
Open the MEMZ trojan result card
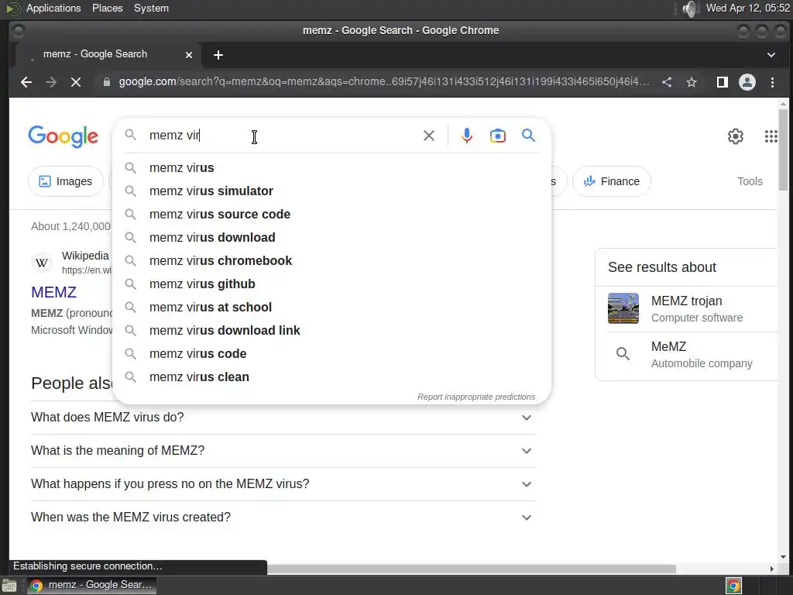click(x=692, y=308)
